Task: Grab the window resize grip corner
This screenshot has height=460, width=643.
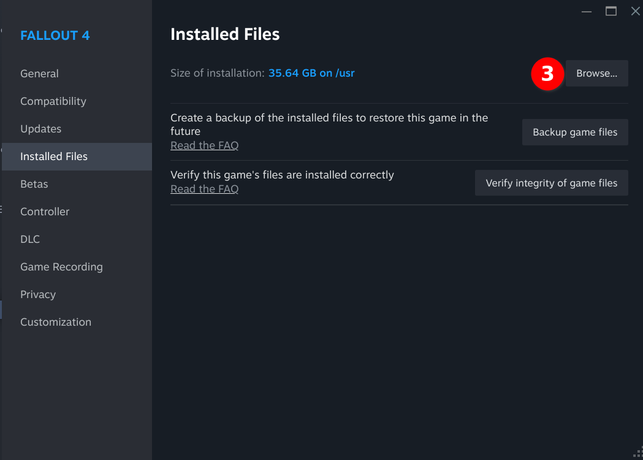Action: click(x=638, y=453)
